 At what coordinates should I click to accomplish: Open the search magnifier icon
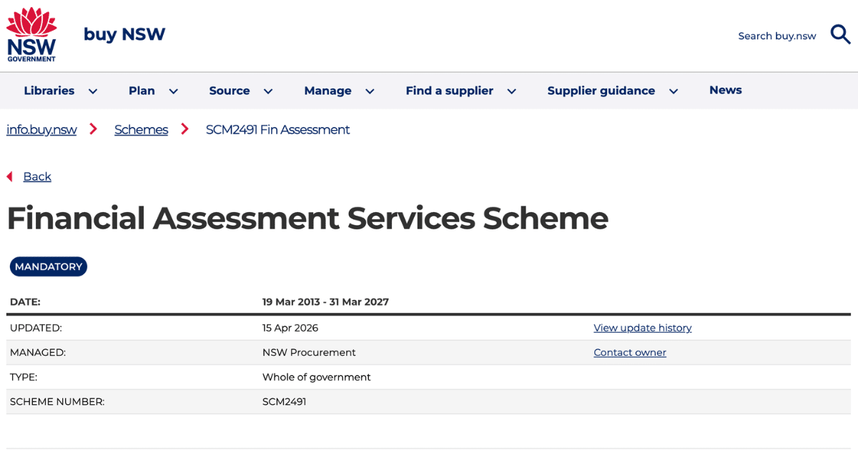coord(840,34)
